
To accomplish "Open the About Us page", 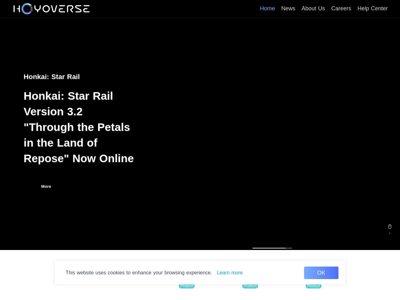I will pos(313,8).
